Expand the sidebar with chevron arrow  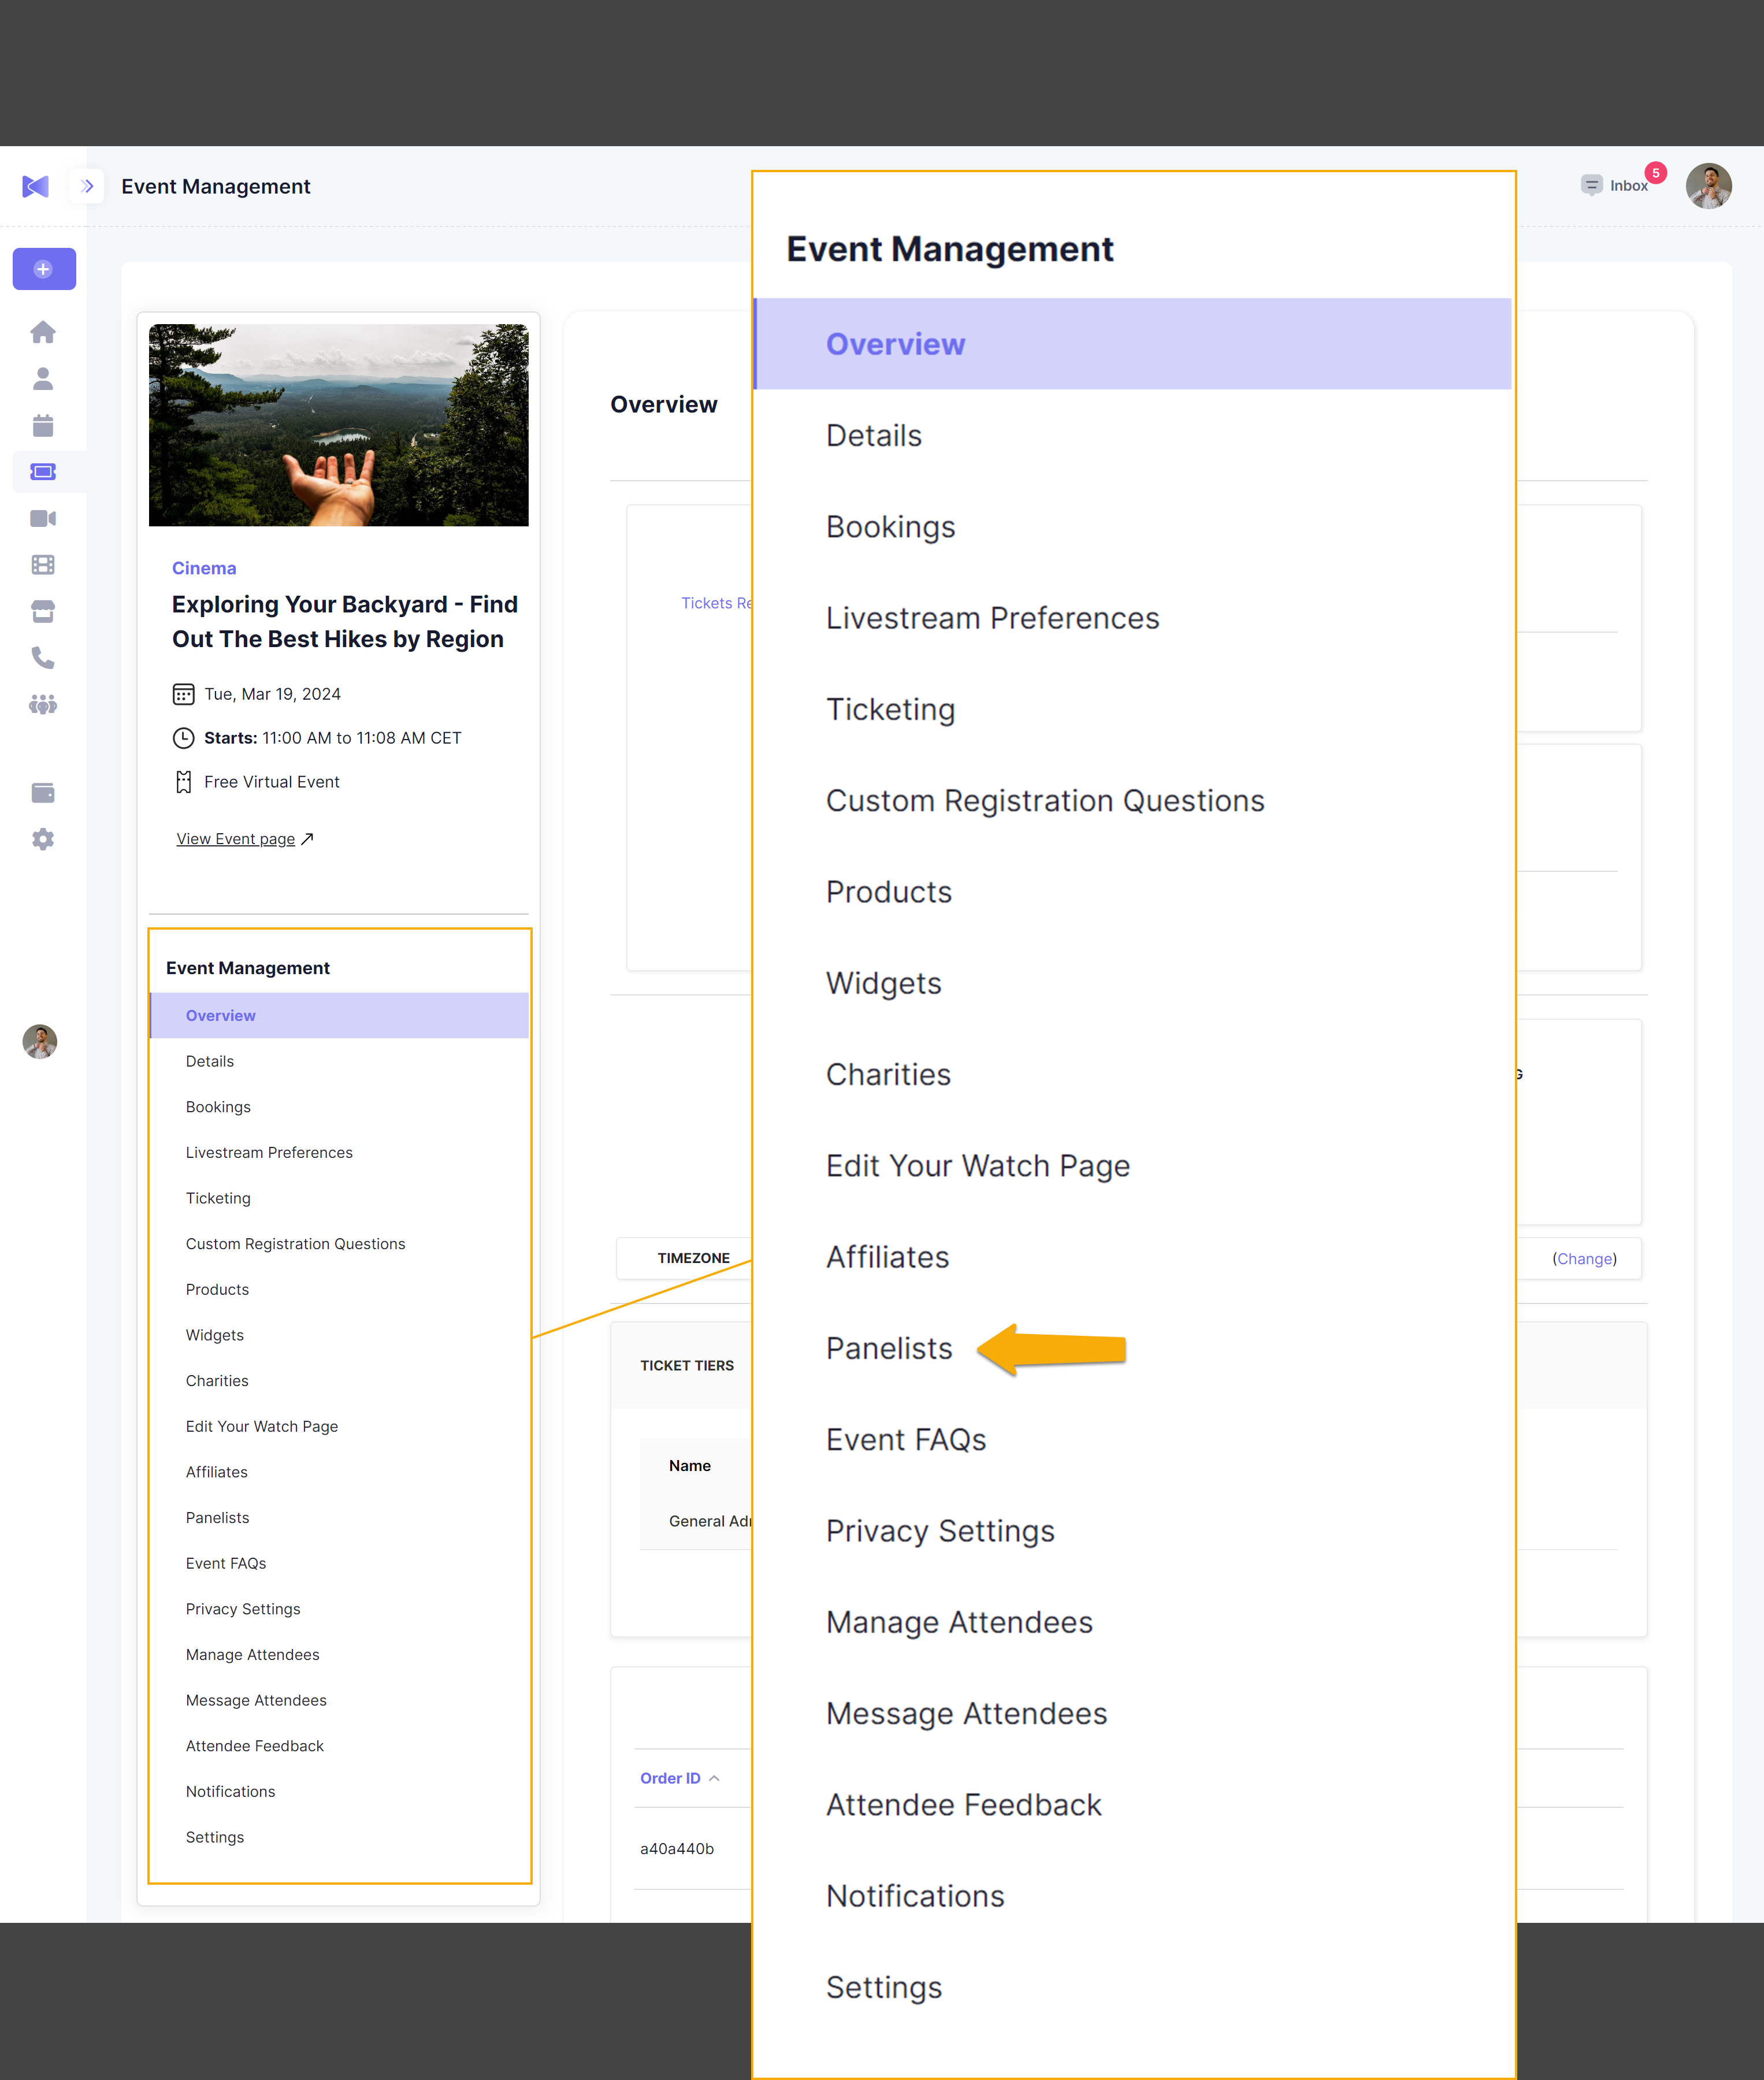(x=87, y=186)
